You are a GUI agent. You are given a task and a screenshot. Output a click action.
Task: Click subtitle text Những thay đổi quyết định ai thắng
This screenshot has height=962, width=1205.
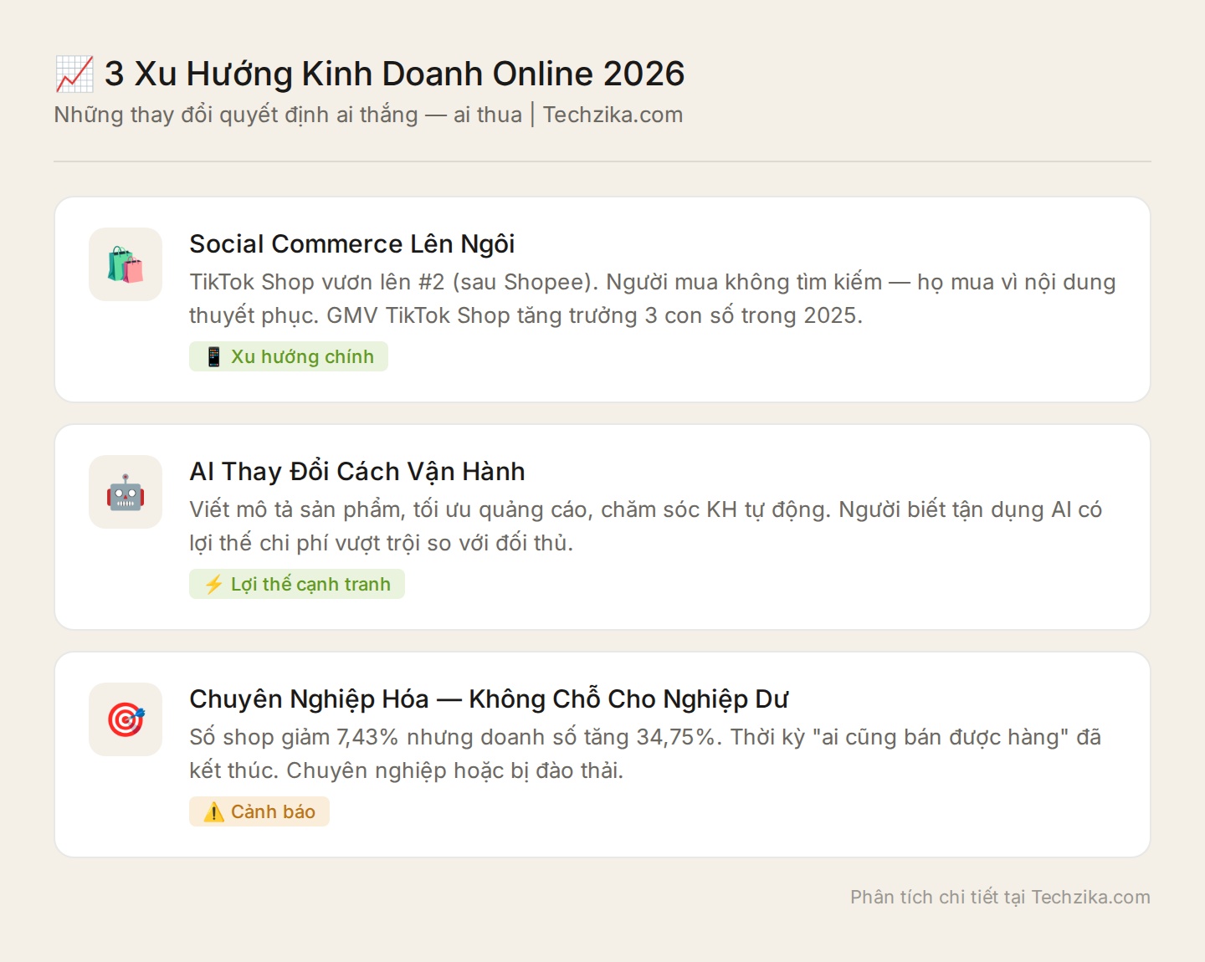(x=236, y=115)
